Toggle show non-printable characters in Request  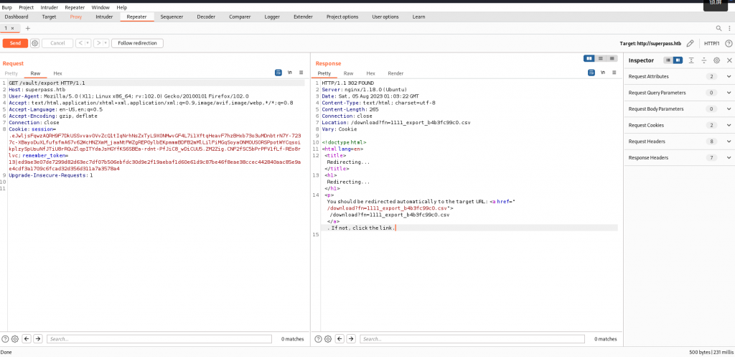(290, 73)
